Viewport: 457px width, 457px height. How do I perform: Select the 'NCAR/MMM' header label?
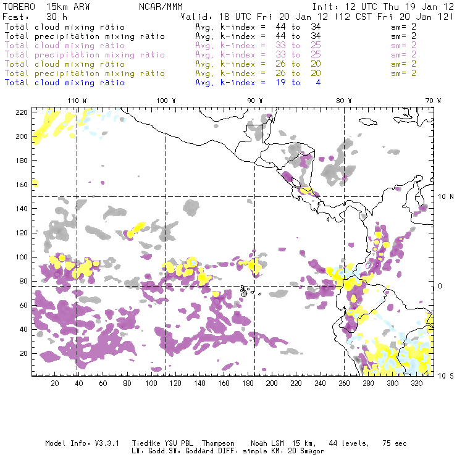(161, 7)
